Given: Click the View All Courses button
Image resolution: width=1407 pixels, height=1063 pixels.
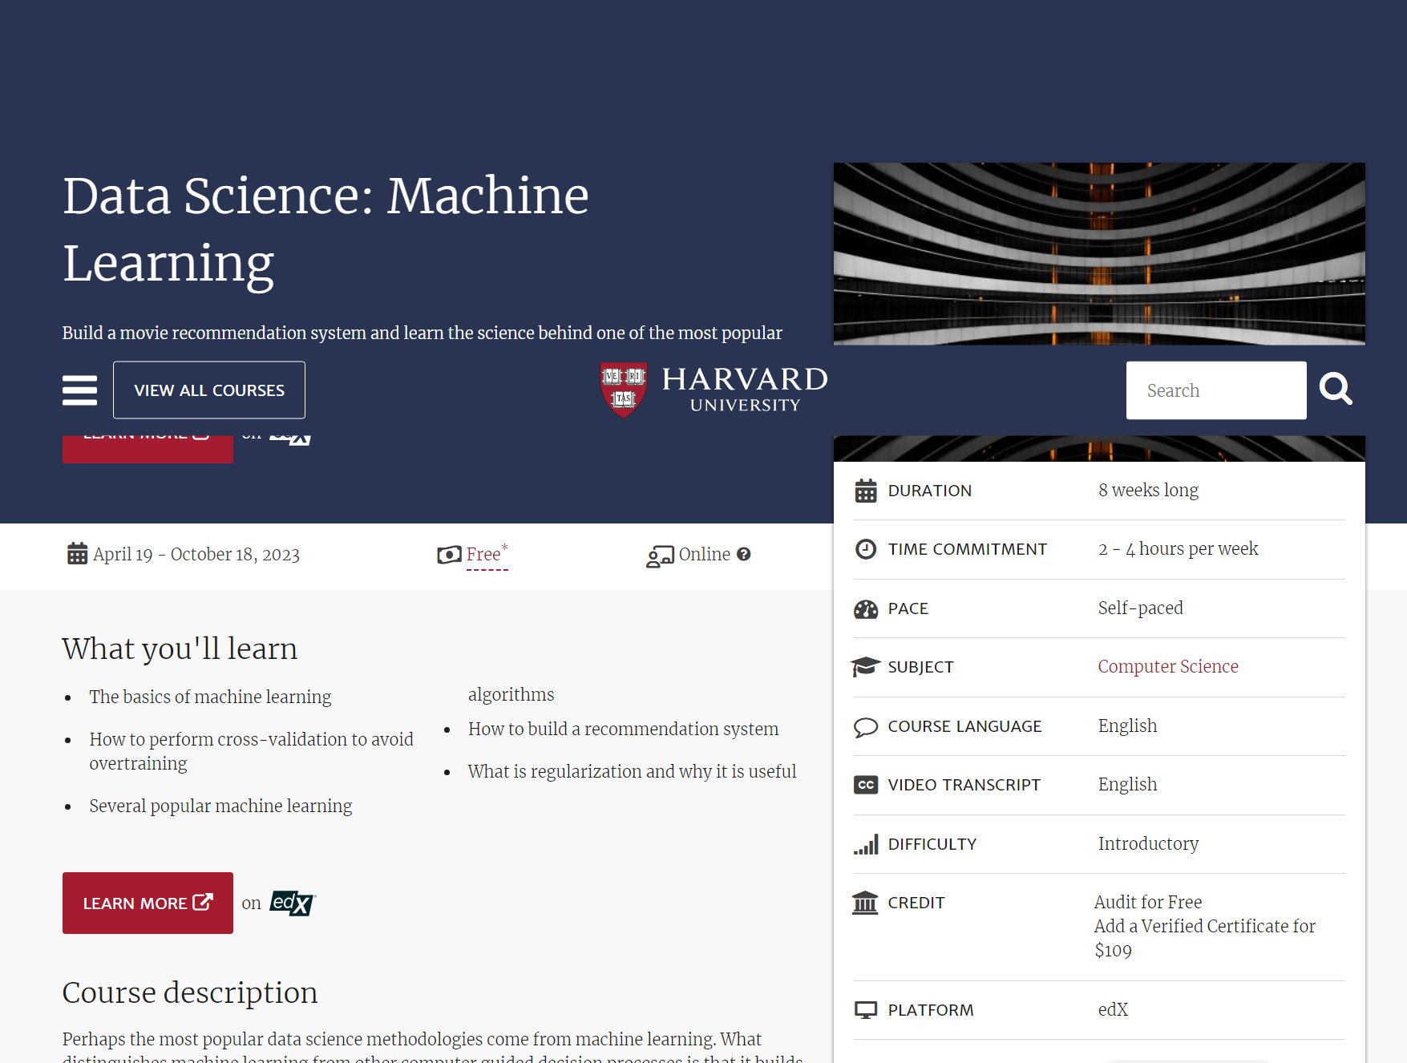Looking at the screenshot, I should click(x=209, y=390).
